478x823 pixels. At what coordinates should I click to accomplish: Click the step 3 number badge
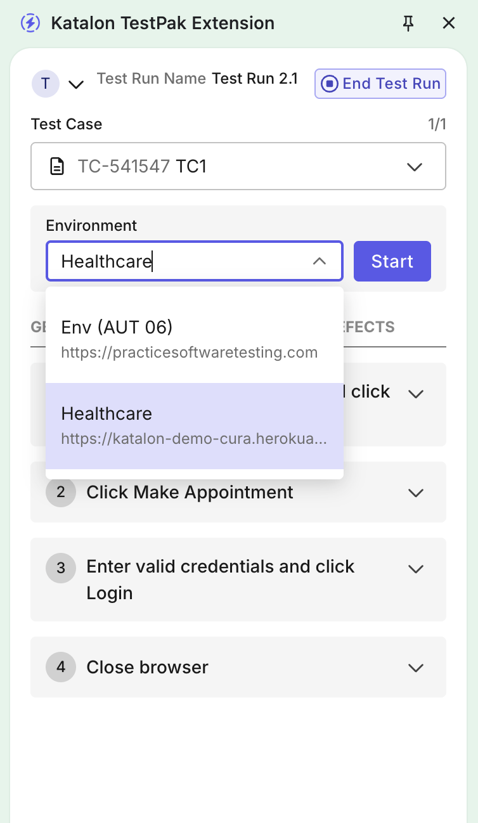[61, 568]
